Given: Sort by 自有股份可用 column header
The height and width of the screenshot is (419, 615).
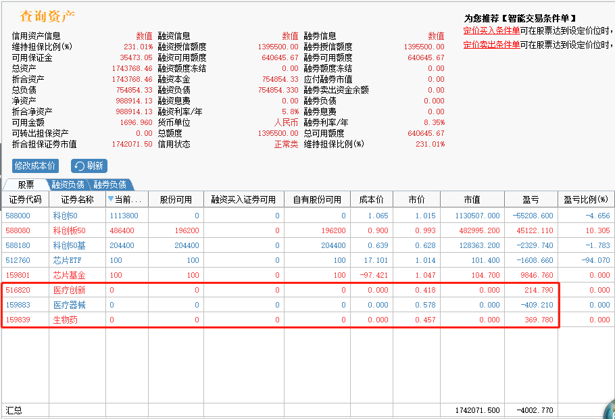Looking at the screenshot, I should [x=317, y=199].
